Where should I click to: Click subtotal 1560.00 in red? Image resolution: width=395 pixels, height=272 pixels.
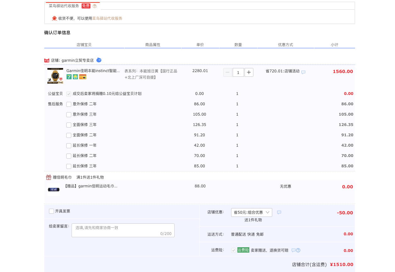click(343, 71)
